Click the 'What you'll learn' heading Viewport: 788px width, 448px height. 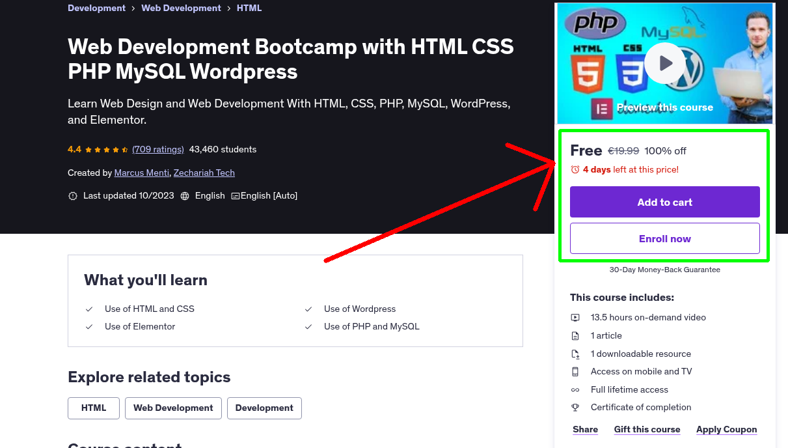tap(146, 281)
